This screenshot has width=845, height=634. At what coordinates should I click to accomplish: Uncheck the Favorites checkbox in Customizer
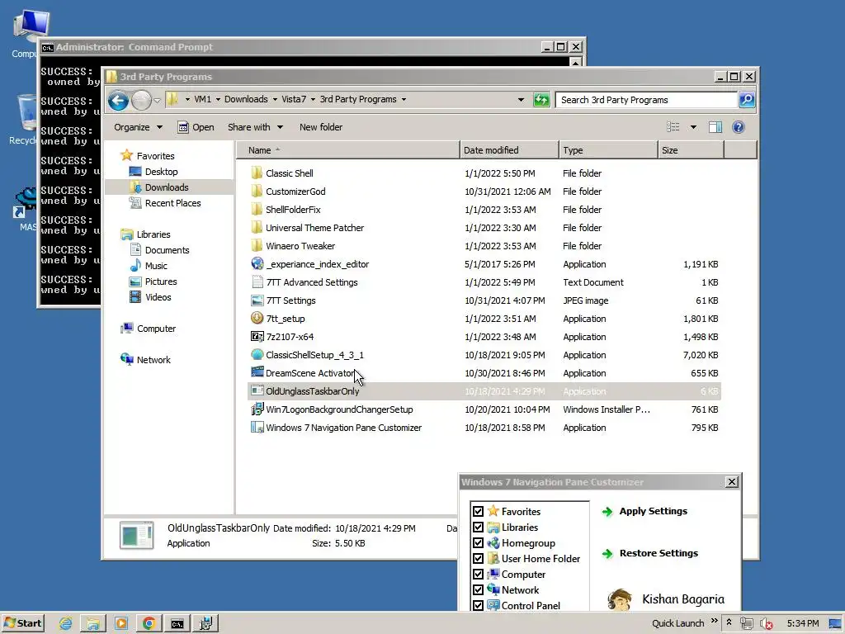pyautogui.click(x=478, y=511)
